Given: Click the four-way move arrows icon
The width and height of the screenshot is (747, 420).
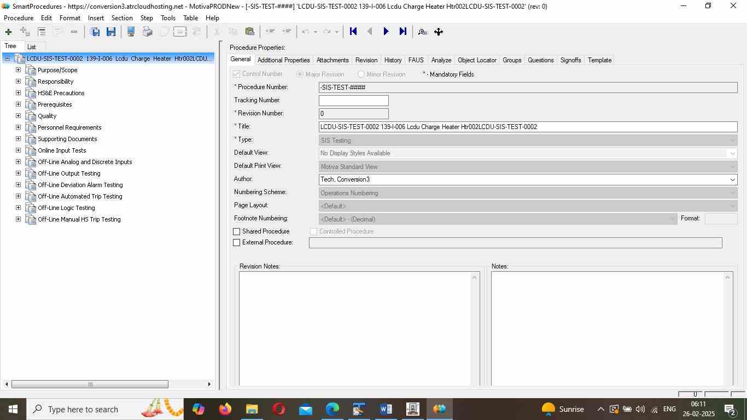Looking at the screenshot, I should point(439,32).
